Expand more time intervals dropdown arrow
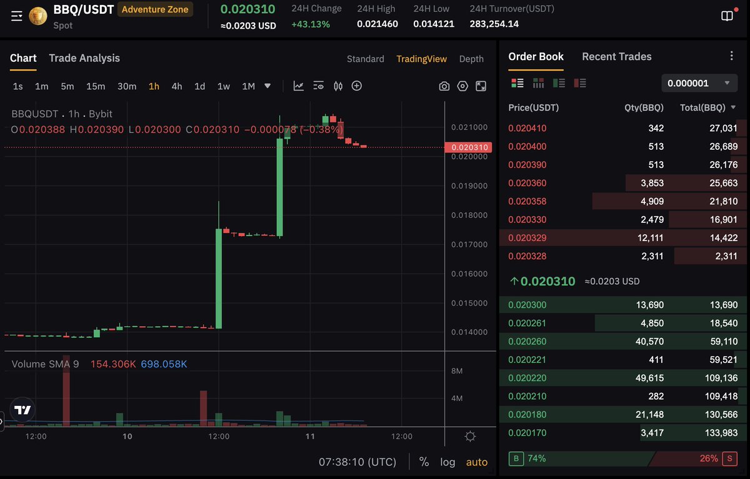 (x=267, y=86)
